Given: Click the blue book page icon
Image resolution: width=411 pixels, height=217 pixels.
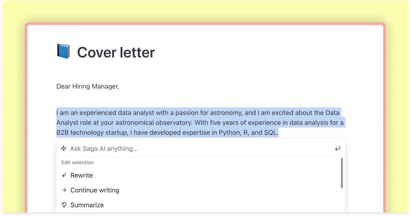Looking at the screenshot, I should pyautogui.click(x=63, y=51).
